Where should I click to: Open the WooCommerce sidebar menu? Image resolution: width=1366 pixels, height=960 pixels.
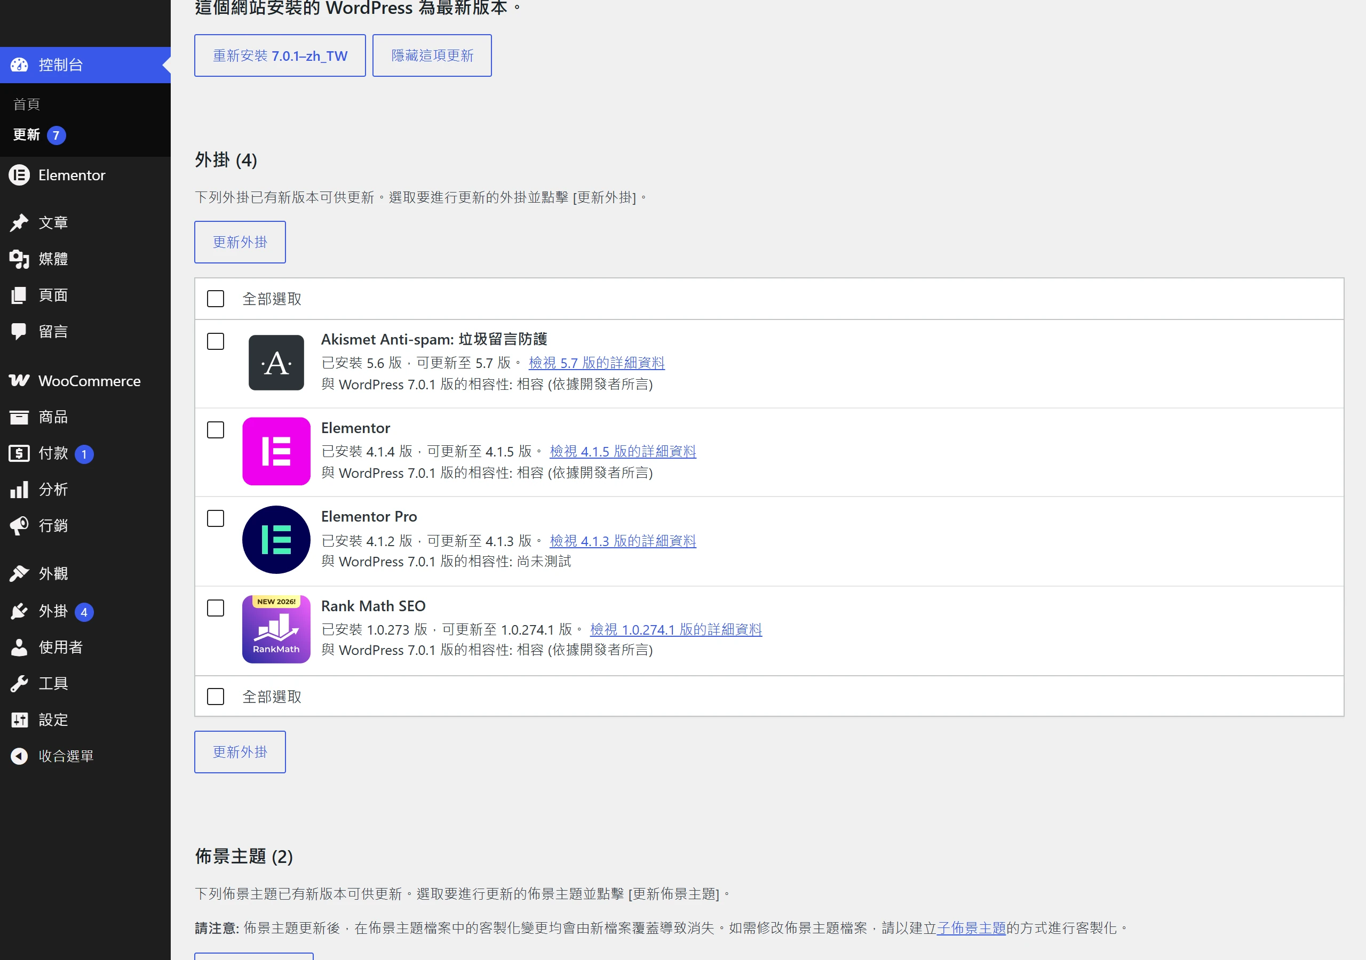pos(85,381)
